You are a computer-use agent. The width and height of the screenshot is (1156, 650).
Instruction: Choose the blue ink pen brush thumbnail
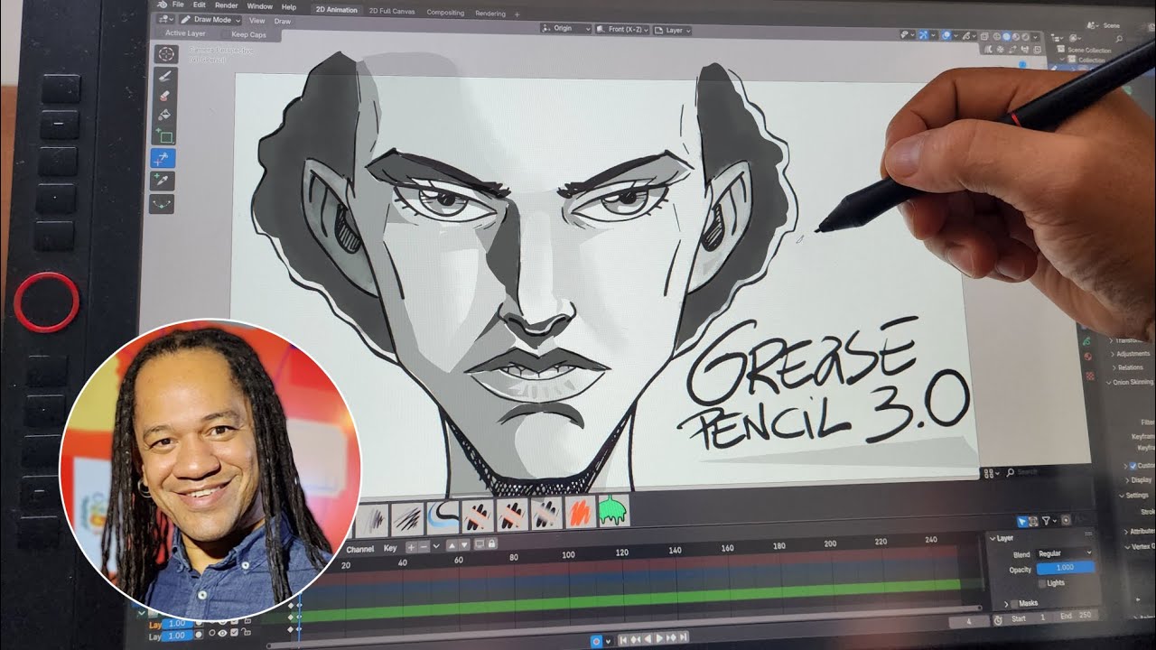click(443, 517)
